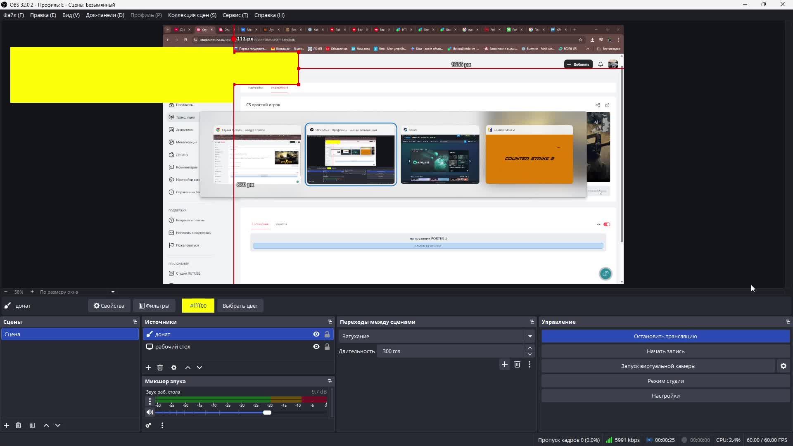Image resolution: width=793 pixels, height=446 pixels.
Task: Click Остановить трансляцию button
Action: point(665,336)
